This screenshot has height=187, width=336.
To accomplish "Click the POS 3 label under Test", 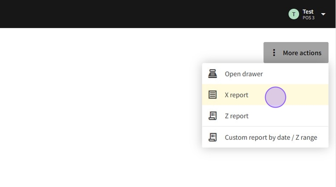I will point(308,18).
